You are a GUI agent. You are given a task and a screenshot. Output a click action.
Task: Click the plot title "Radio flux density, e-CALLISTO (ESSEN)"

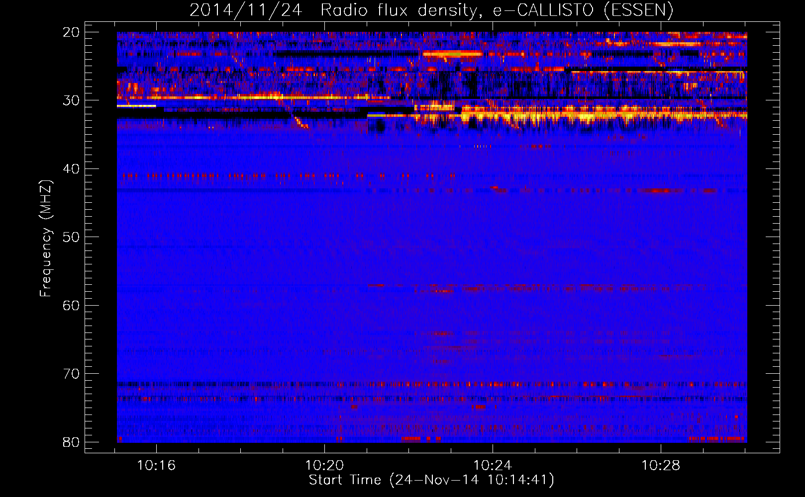point(497,10)
